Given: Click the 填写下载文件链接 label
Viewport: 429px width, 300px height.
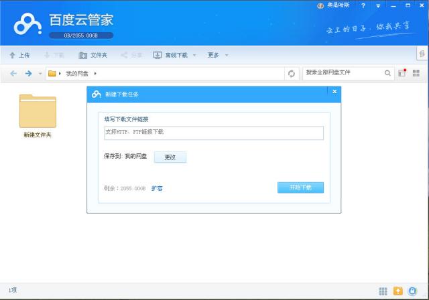Looking at the screenshot, I should tap(126, 119).
